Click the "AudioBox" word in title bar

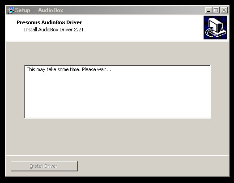[51, 10]
